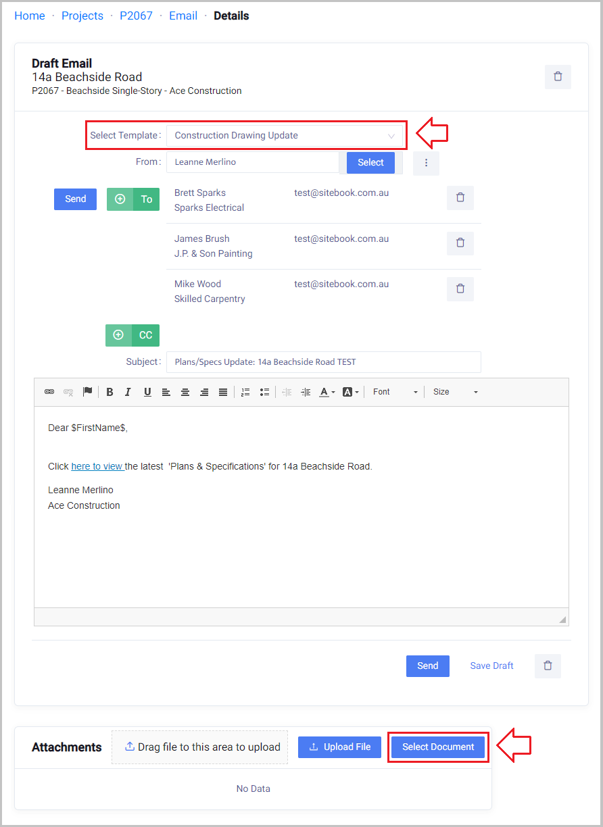Open the text color picker in editor

tap(327, 392)
